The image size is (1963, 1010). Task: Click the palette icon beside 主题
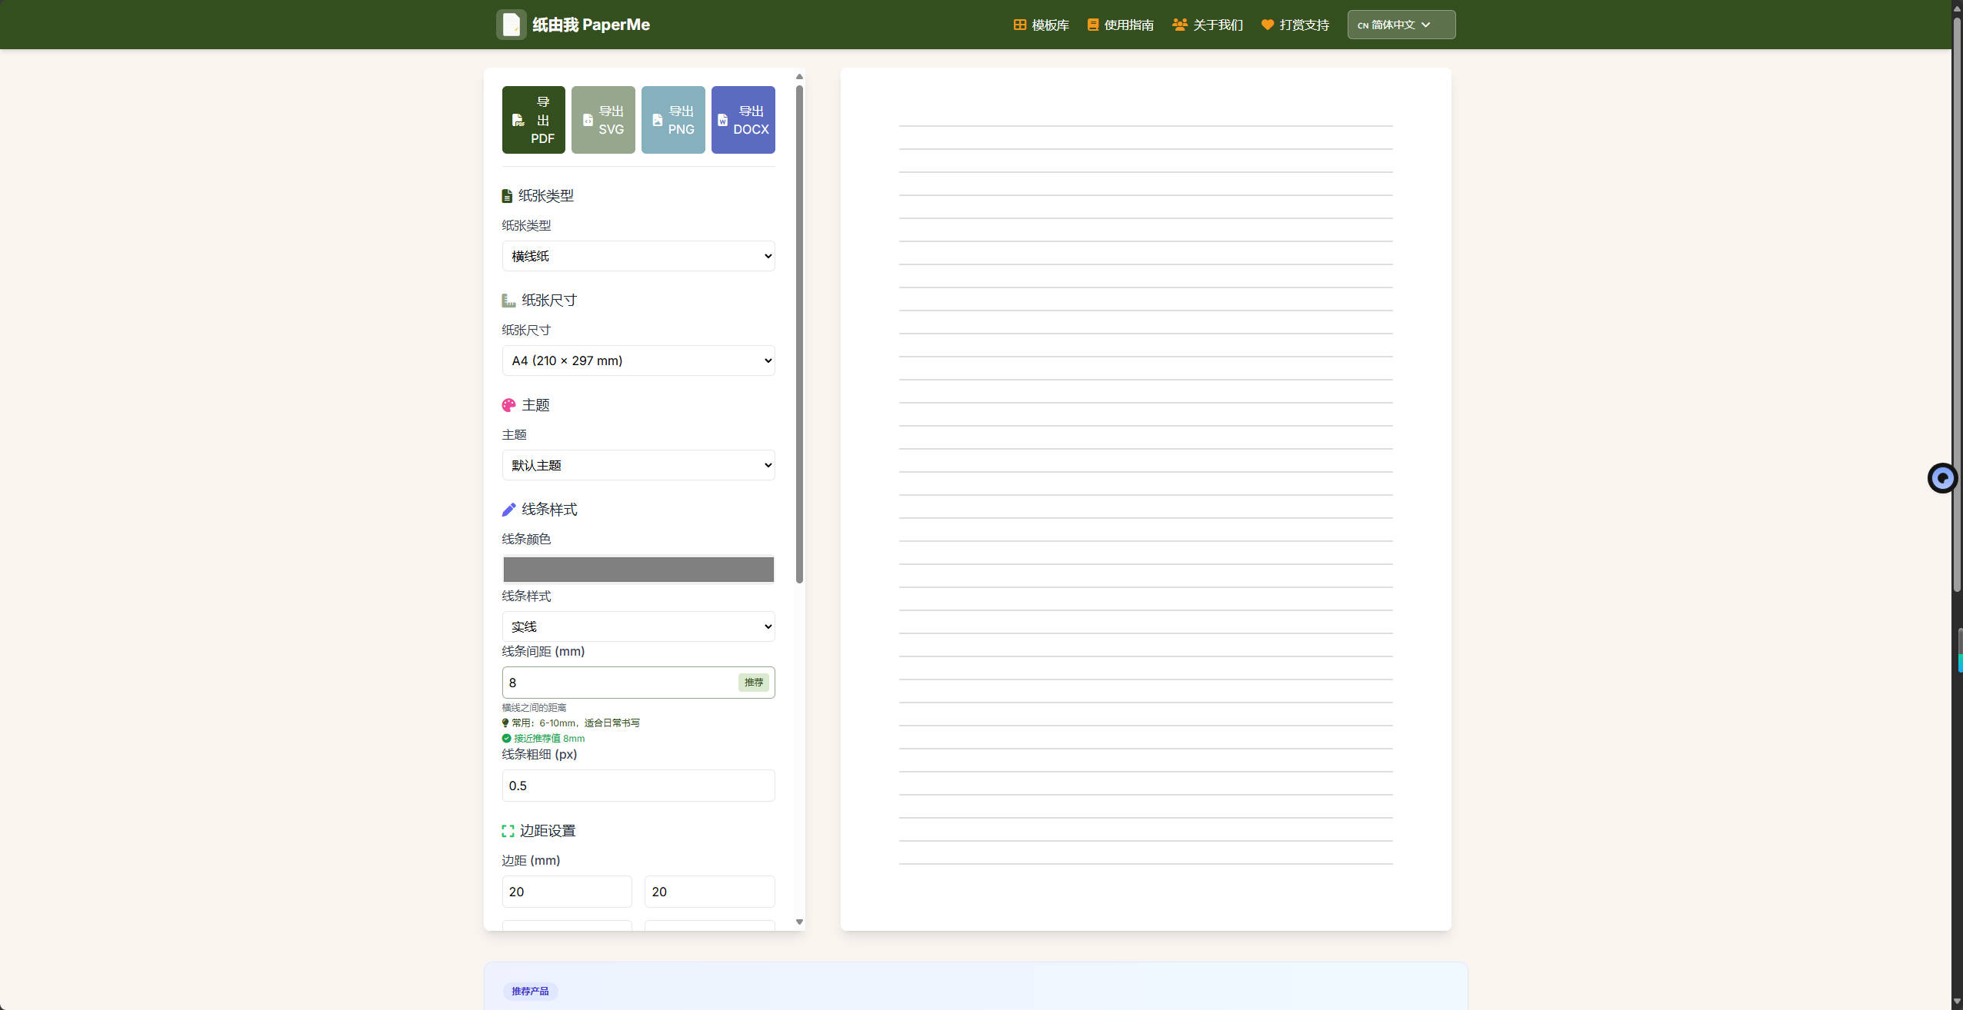(508, 405)
